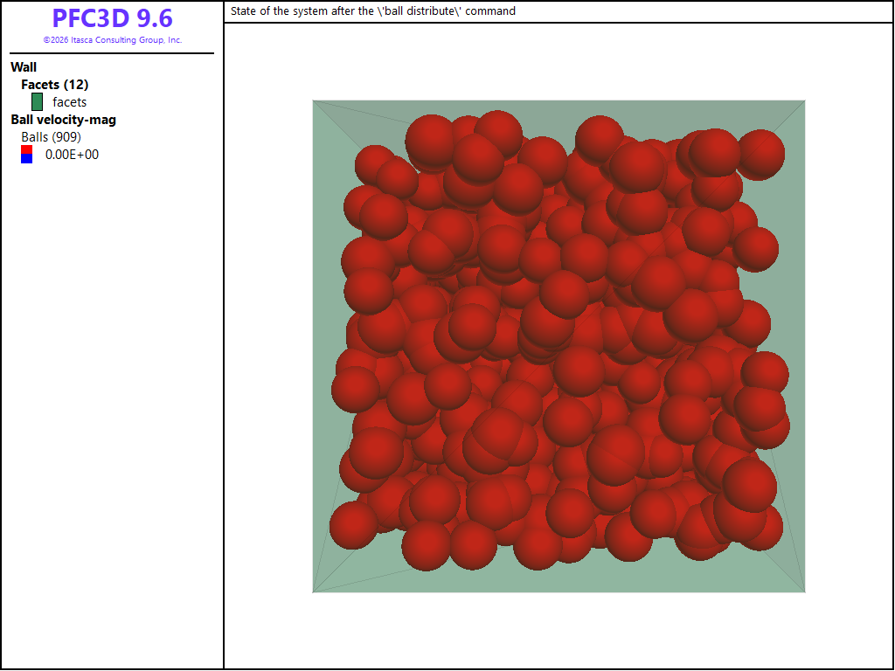Select the Ball velocity-mag legend heading
This screenshot has height=671, width=895.
[63, 120]
